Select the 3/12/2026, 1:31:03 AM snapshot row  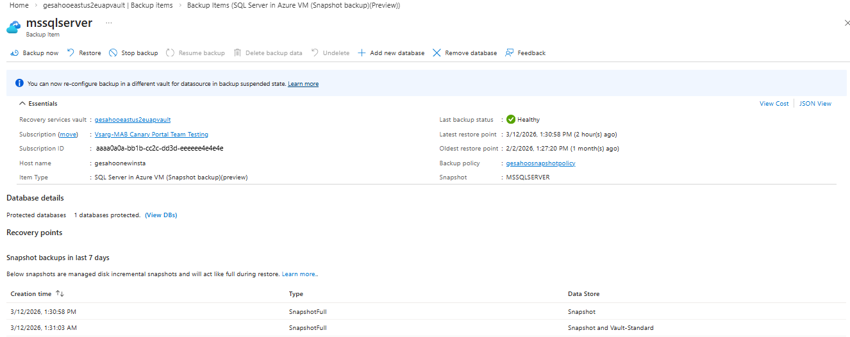(426, 328)
